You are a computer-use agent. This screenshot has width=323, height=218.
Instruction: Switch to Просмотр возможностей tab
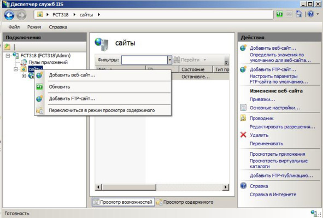point(123,202)
